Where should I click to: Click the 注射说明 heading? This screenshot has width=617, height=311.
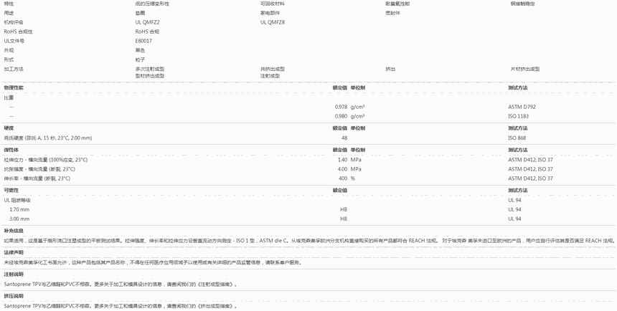(x=14, y=274)
